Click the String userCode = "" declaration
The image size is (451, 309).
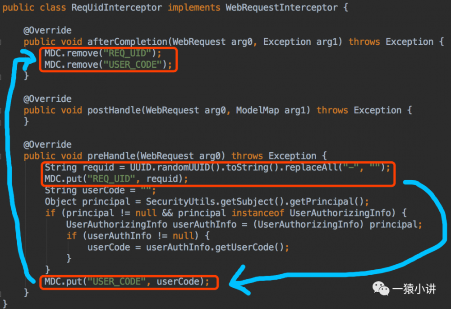pyautogui.click(x=100, y=190)
